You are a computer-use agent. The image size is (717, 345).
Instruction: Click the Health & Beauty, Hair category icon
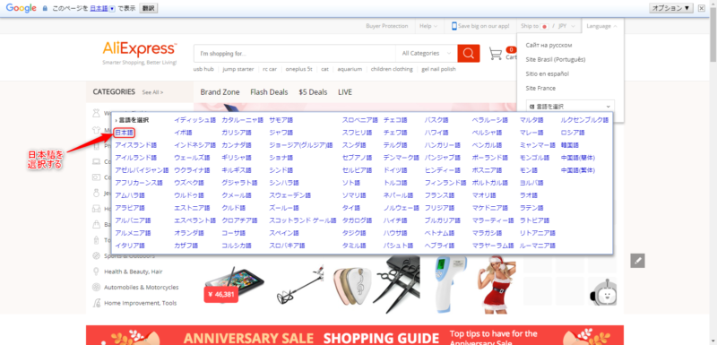96,272
